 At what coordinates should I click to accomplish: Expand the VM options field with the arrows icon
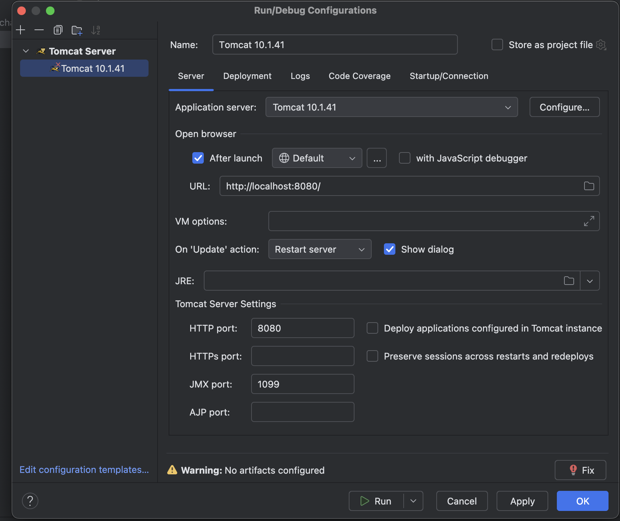pyautogui.click(x=589, y=221)
